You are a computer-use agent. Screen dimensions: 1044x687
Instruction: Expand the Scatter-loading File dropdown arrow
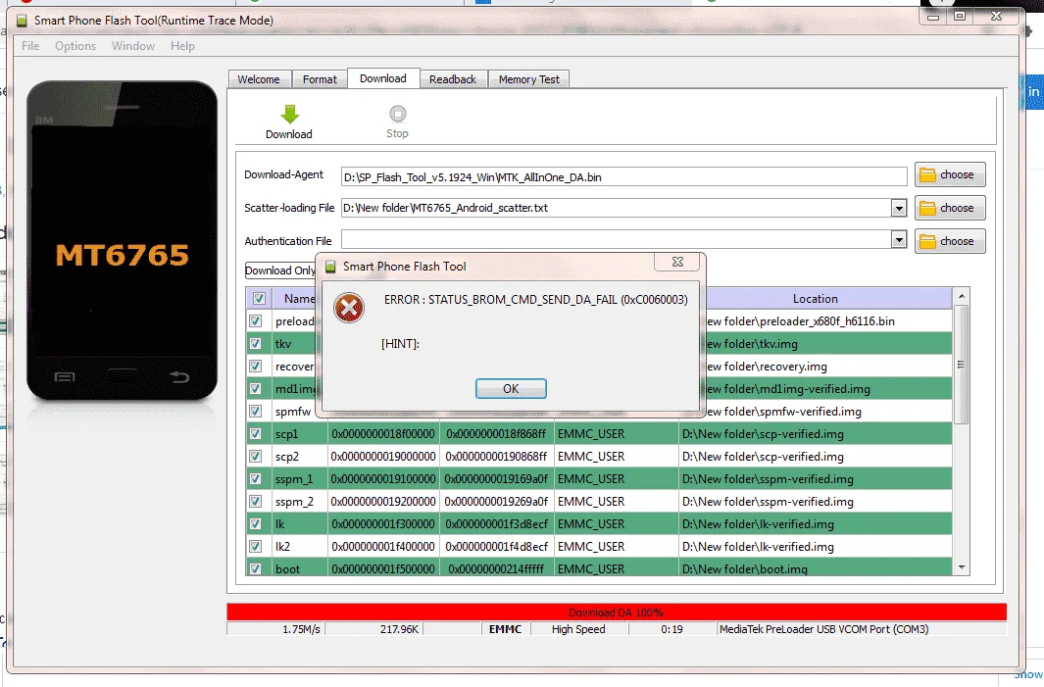(899, 209)
